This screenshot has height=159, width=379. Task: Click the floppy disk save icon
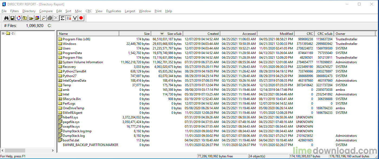12,18
